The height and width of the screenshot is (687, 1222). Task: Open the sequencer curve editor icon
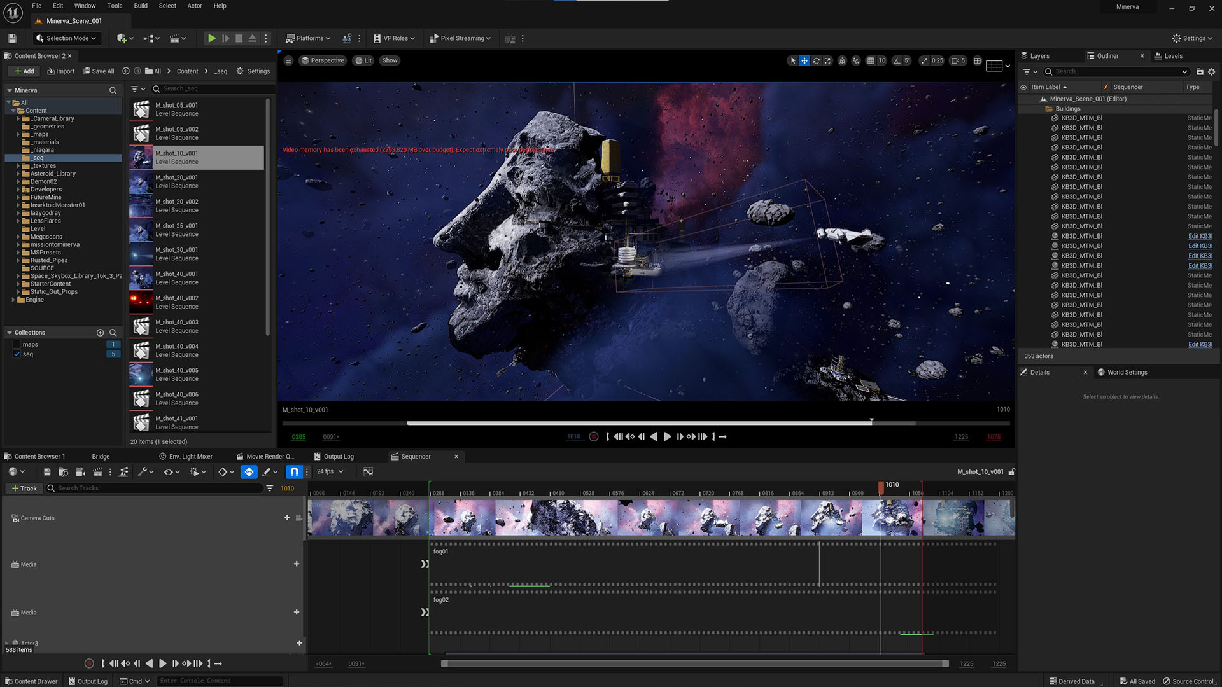pyautogui.click(x=368, y=472)
